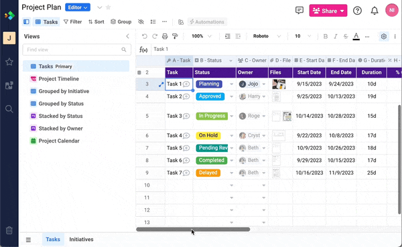The height and width of the screenshot is (247, 402).
Task: Click the Group button
Action: (x=121, y=22)
